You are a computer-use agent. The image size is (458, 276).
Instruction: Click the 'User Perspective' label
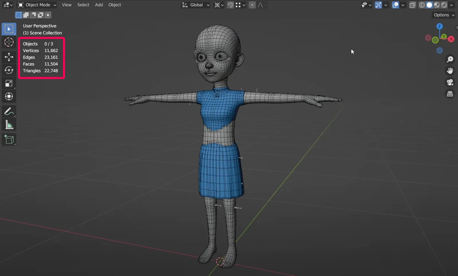40,26
